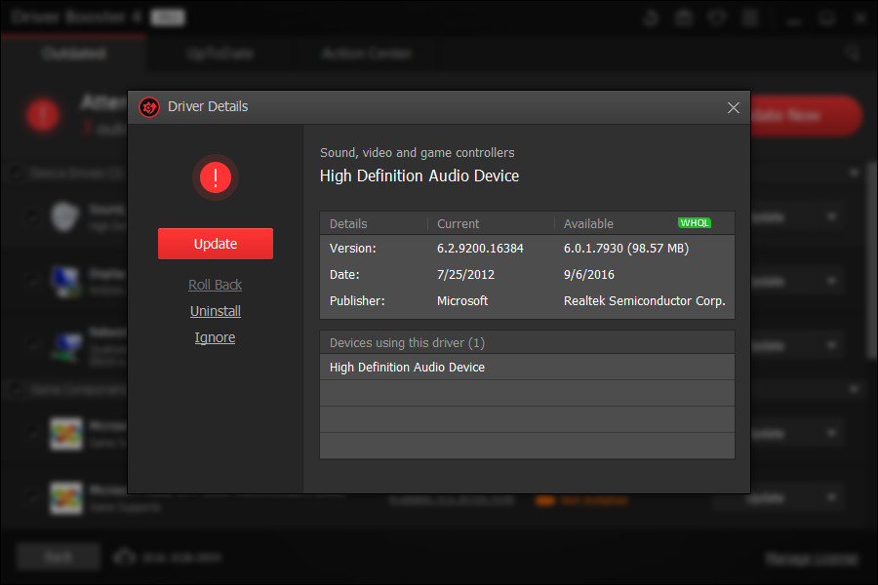878x585 pixels.
Task: Expand the dropdown arrow beside the first Update button
Action: point(831,216)
